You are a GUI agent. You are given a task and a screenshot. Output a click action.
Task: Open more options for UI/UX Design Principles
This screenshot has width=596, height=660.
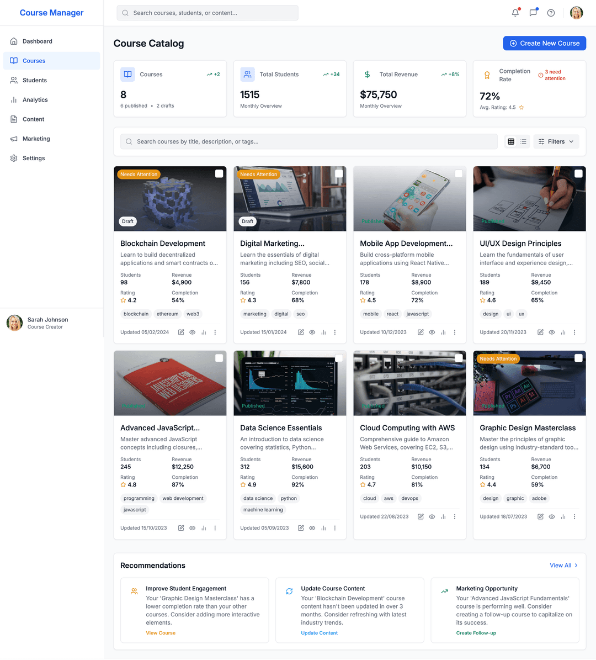[574, 332]
